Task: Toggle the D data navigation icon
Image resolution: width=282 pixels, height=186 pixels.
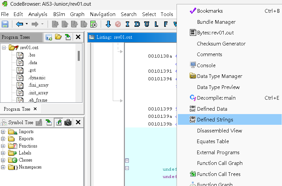Action: pos(137,24)
